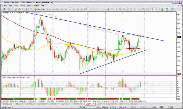183x109 pixels.
Task: Switch to GBPUSD,H4 chart tab
Action: (x=19, y=104)
